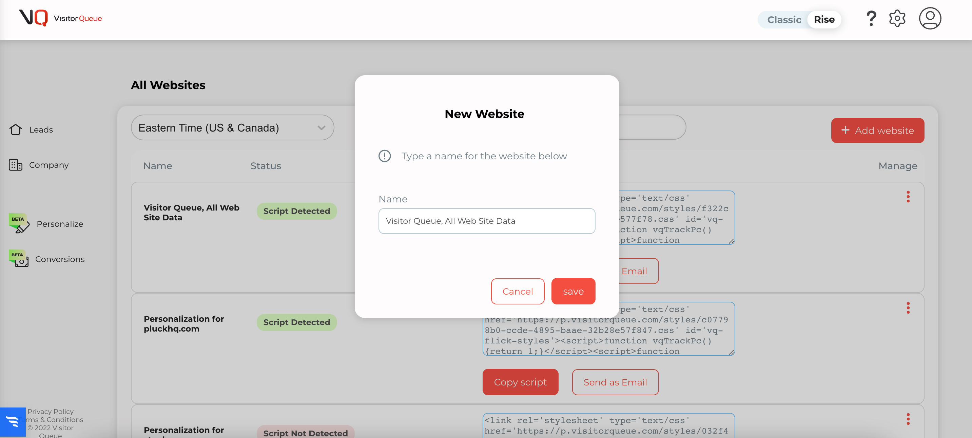Click the Status column header
This screenshot has height=438, width=972.
[266, 166]
